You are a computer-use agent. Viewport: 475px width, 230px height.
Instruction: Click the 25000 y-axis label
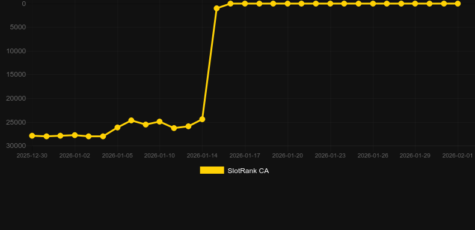(16, 122)
